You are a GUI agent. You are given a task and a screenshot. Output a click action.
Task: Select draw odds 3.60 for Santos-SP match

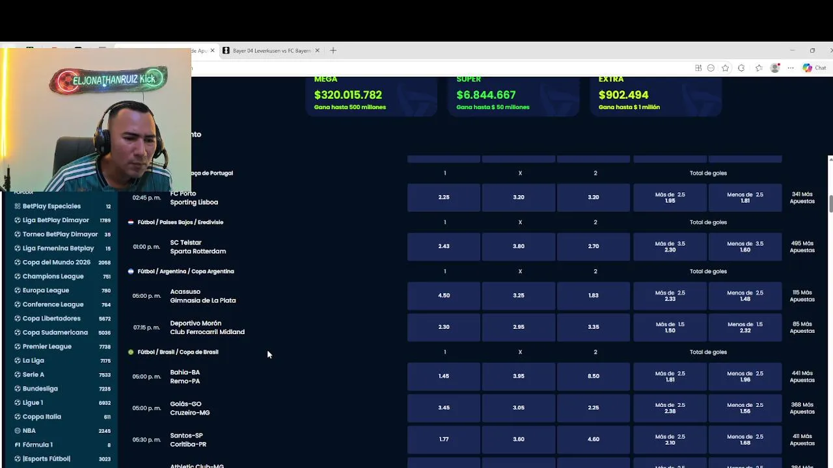(x=519, y=439)
